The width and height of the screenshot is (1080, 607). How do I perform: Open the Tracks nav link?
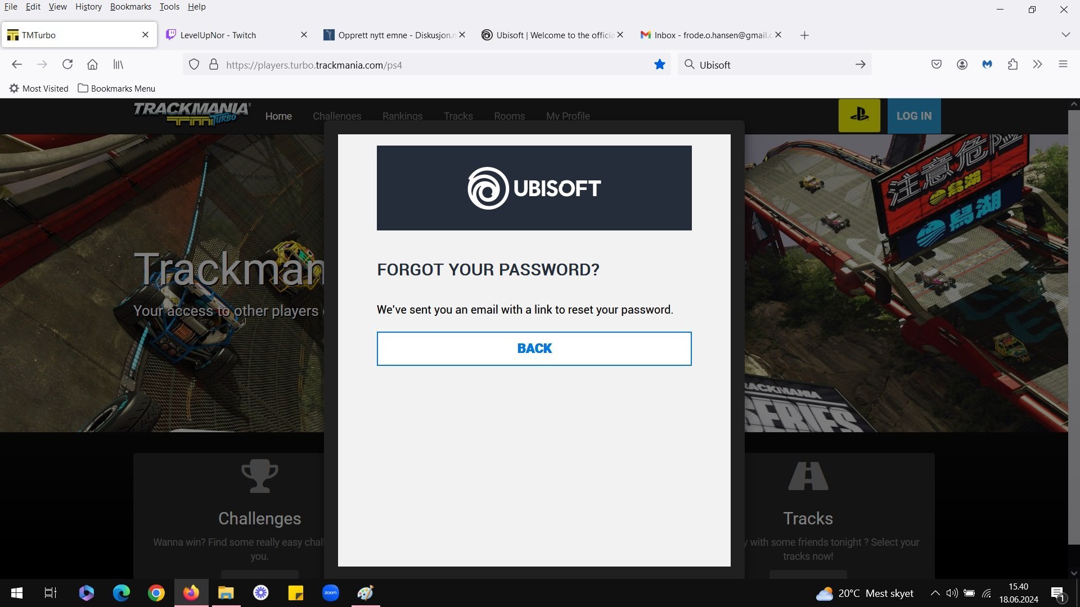(x=458, y=116)
